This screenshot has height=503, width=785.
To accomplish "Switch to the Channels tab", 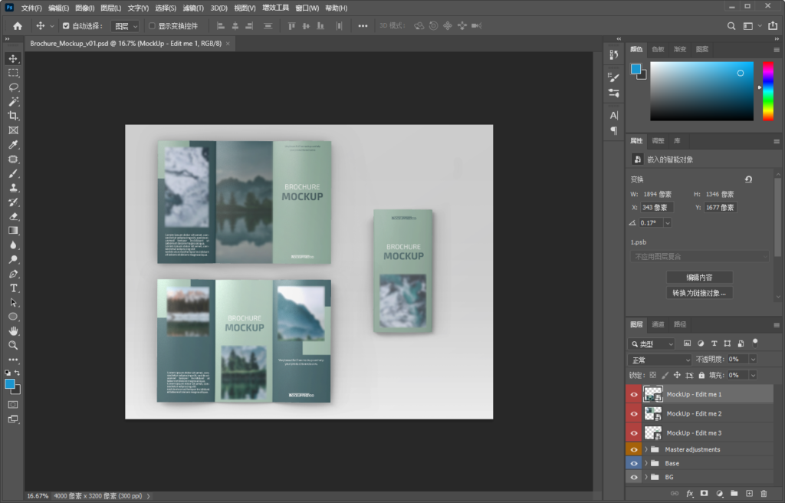I will coord(658,324).
